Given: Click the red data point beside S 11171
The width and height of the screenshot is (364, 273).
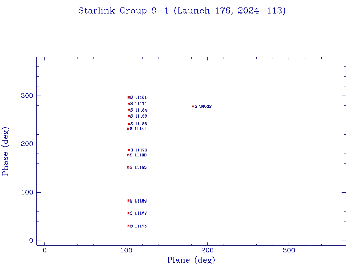Looking at the screenshot, I should pos(129,104).
